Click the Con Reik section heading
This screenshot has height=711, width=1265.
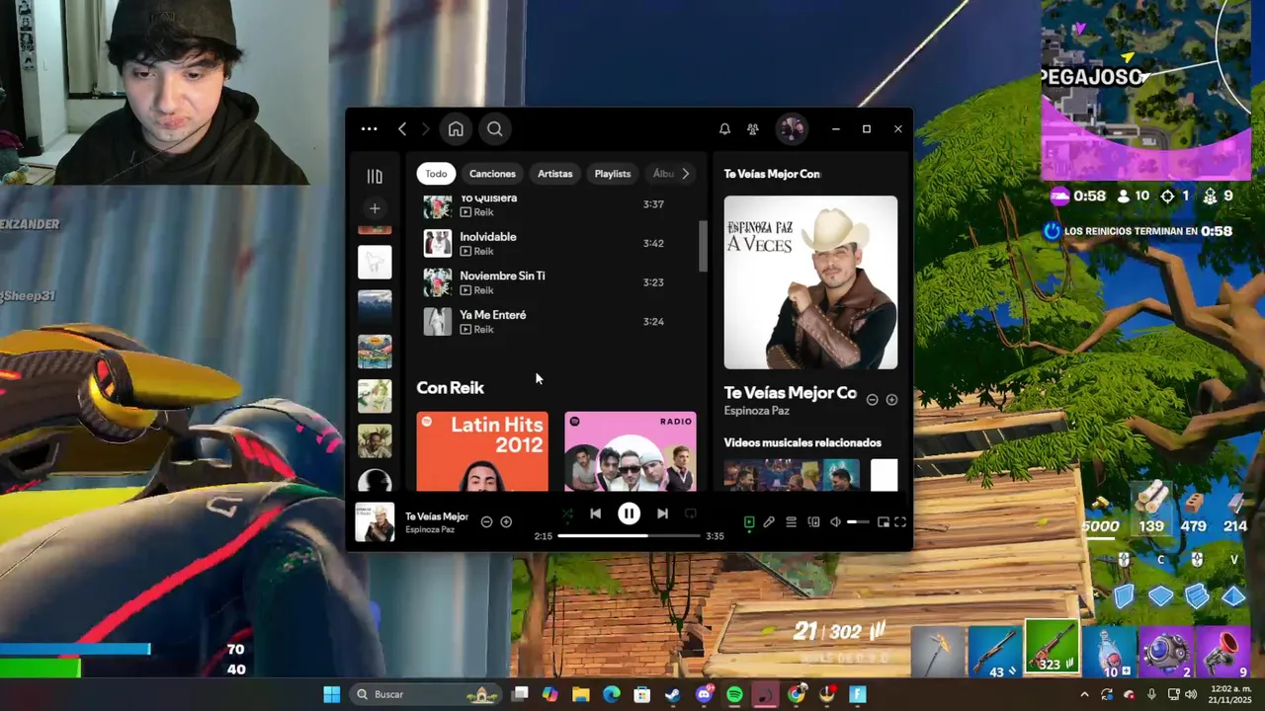[x=450, y=388]
